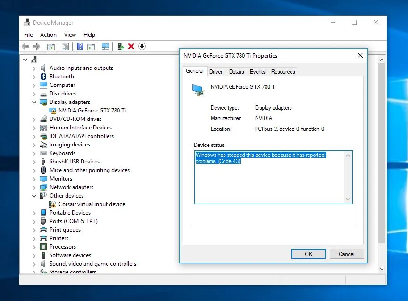Switch to the Events tab
The height and width of the screenshot is (301, 408).
258,72
